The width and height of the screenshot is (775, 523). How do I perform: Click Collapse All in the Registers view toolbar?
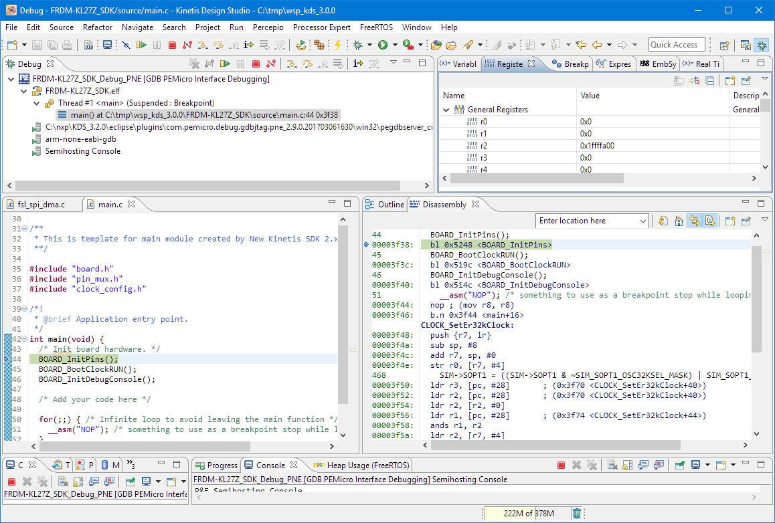(709, 80)
